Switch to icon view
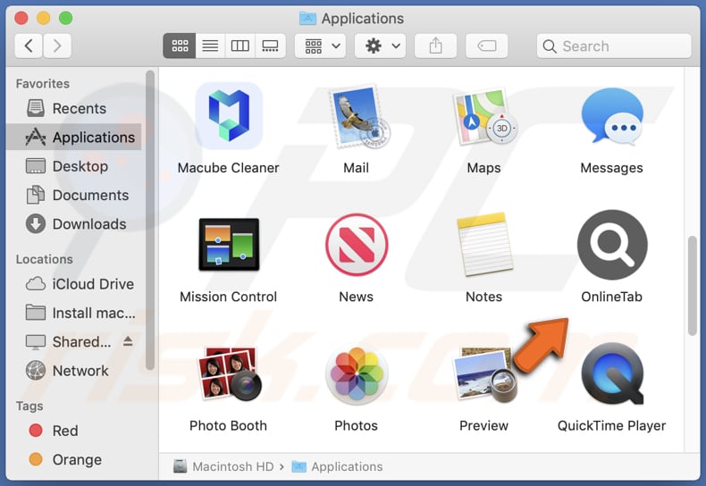This screenshot has height=486, width=706. pyautogui.click(x=180, y=46)
